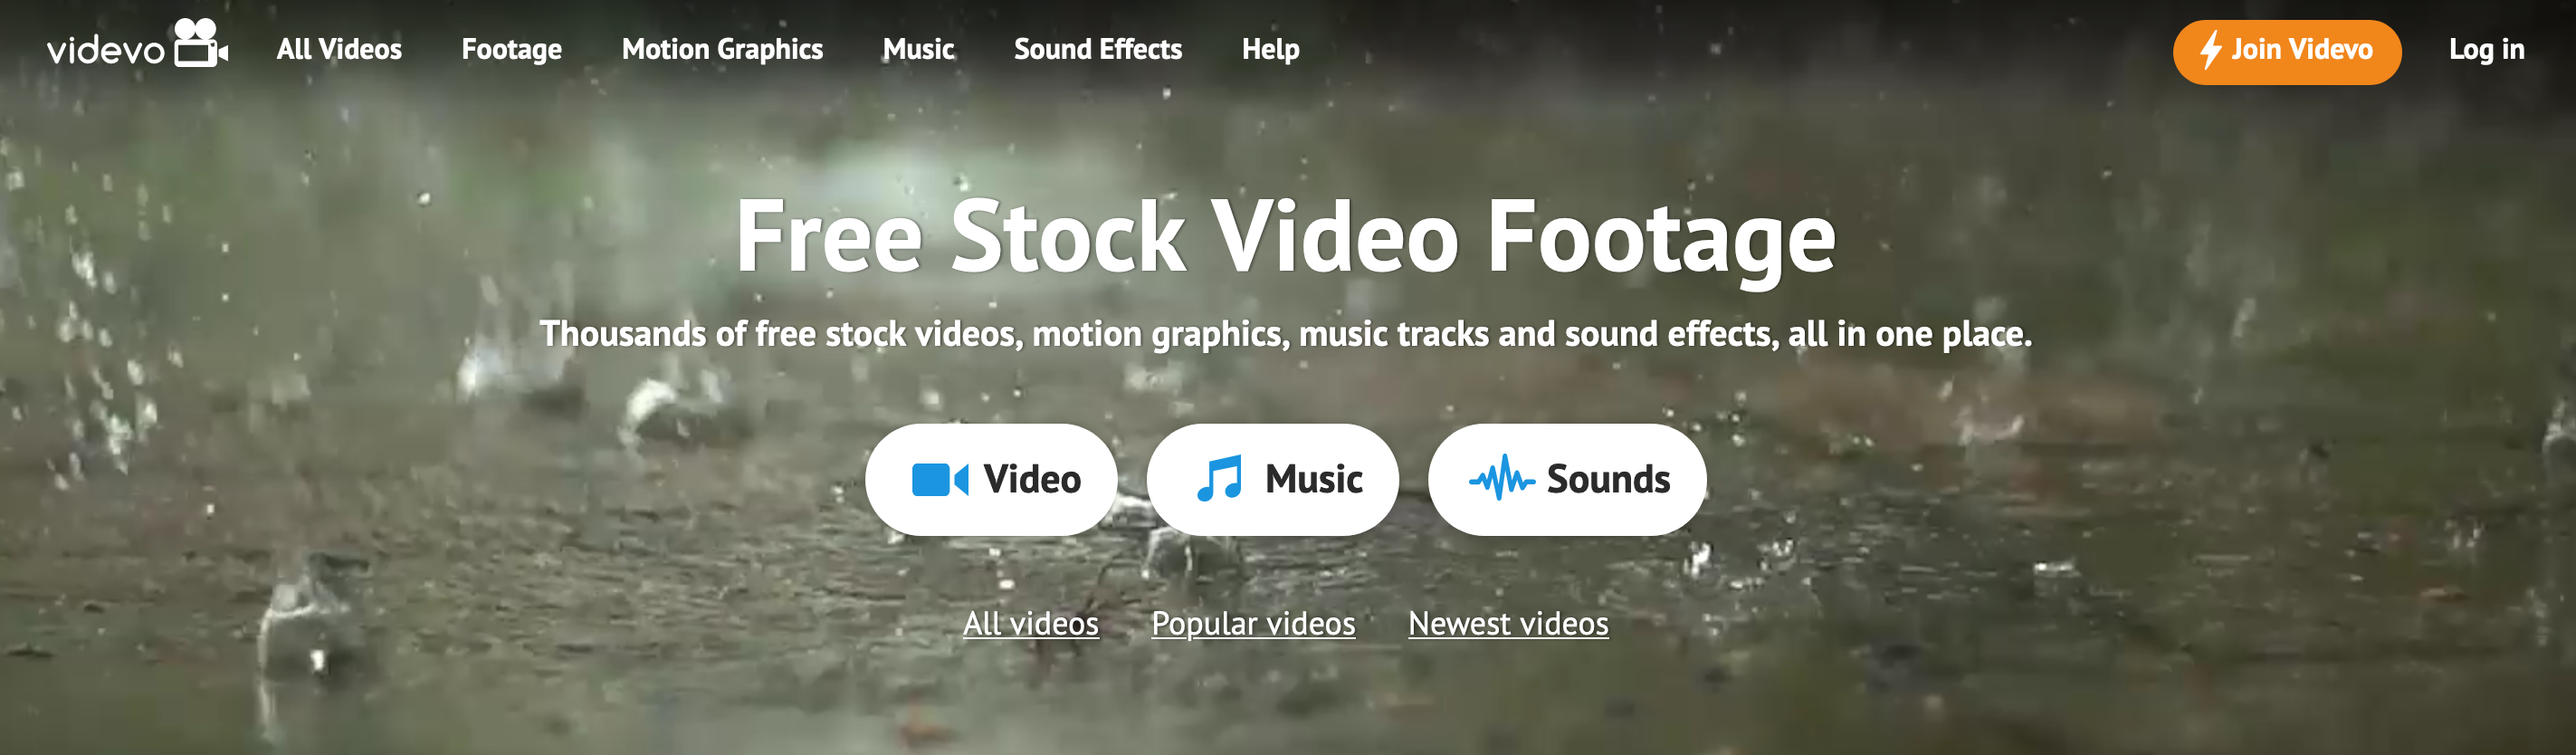Viewport: 2576px width, 755px height.
Task: Follow the All videos link
Action: click(1030, 624)
